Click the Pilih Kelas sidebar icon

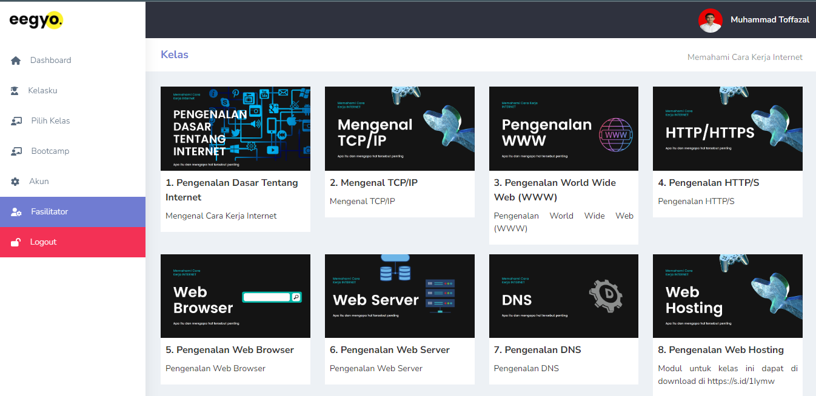pyautogui.click(x=17, y=121)
